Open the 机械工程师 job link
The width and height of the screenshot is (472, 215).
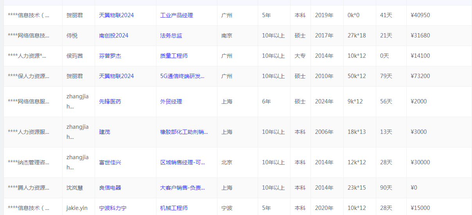(174, 208)
